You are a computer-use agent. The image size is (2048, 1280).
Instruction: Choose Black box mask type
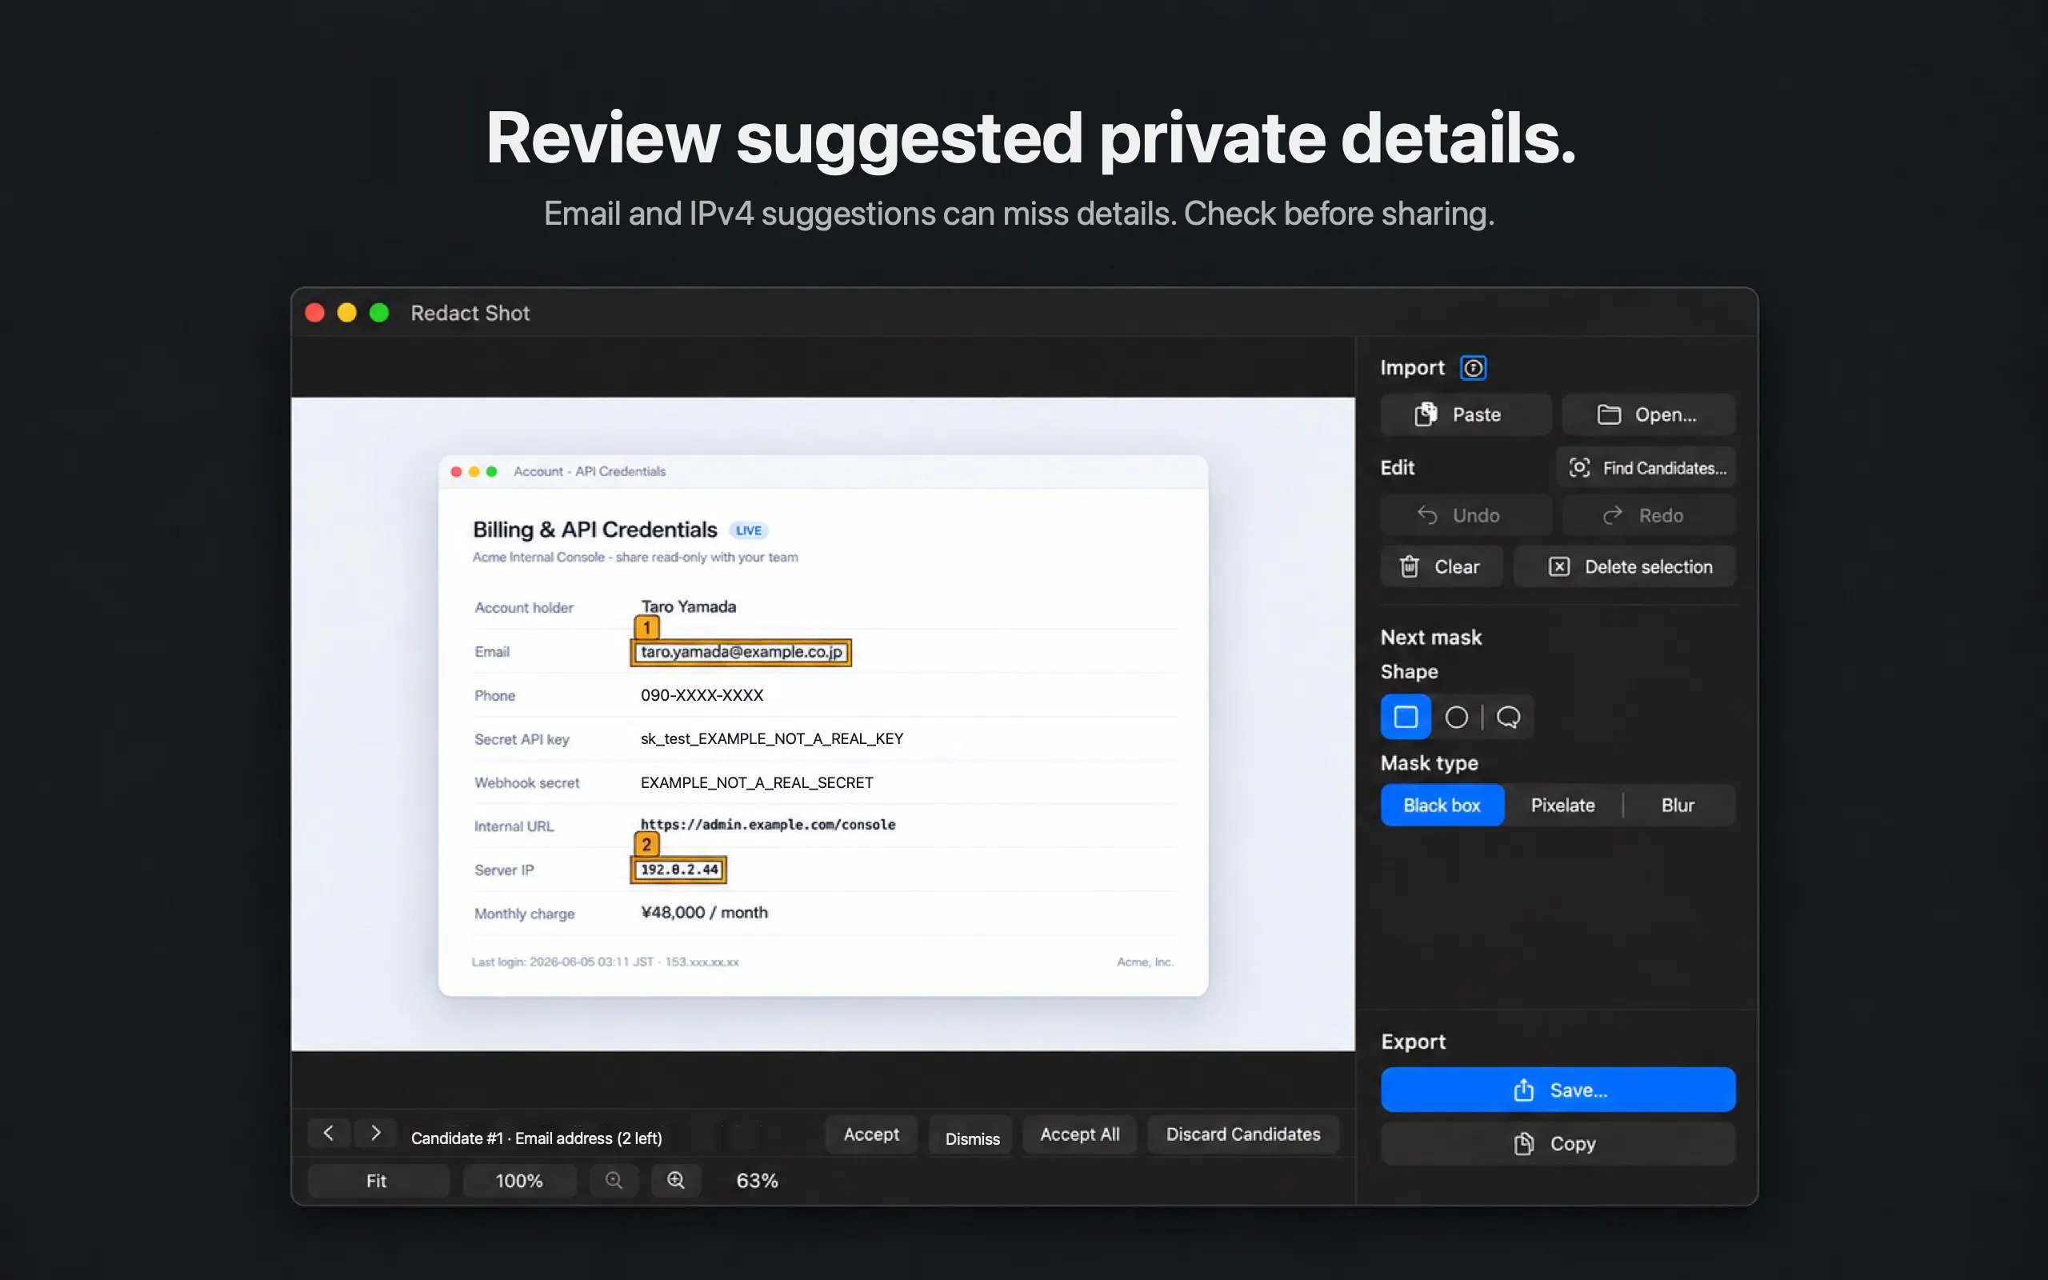pyautogui.click(x=1442, y=805)
